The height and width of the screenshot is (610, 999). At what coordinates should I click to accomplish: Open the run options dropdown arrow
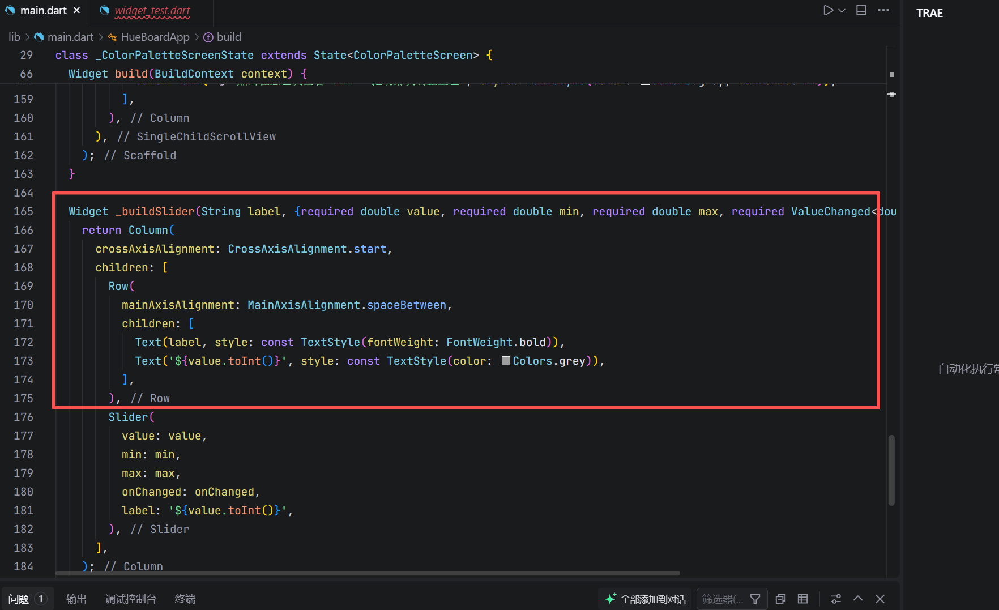coord(842,10)
